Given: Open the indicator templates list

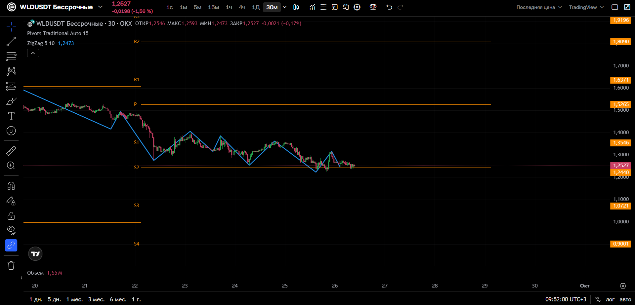Looking at the screenshot, I should [323, 7].
